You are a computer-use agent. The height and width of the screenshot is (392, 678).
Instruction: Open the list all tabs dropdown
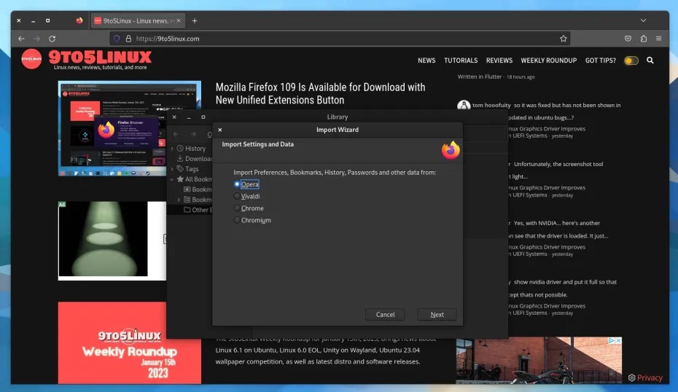pos(643,20)
